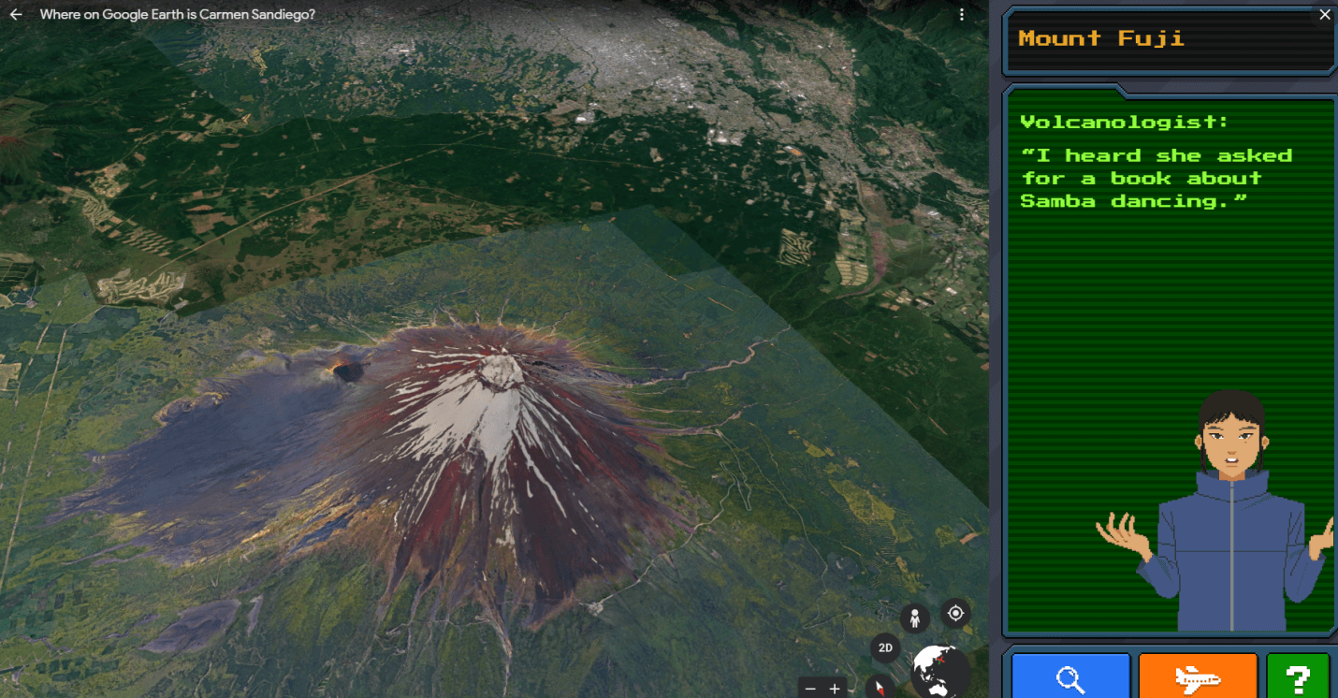This screenshot has height=698, width=1338.
Task: Click the blue magnifying glass investigate button
Action: pos(1070,677)
